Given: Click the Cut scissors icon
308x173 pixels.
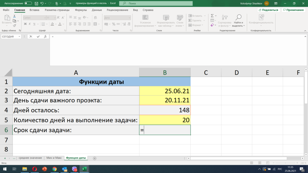Looking at the screenshot, I should click(14, 16).
